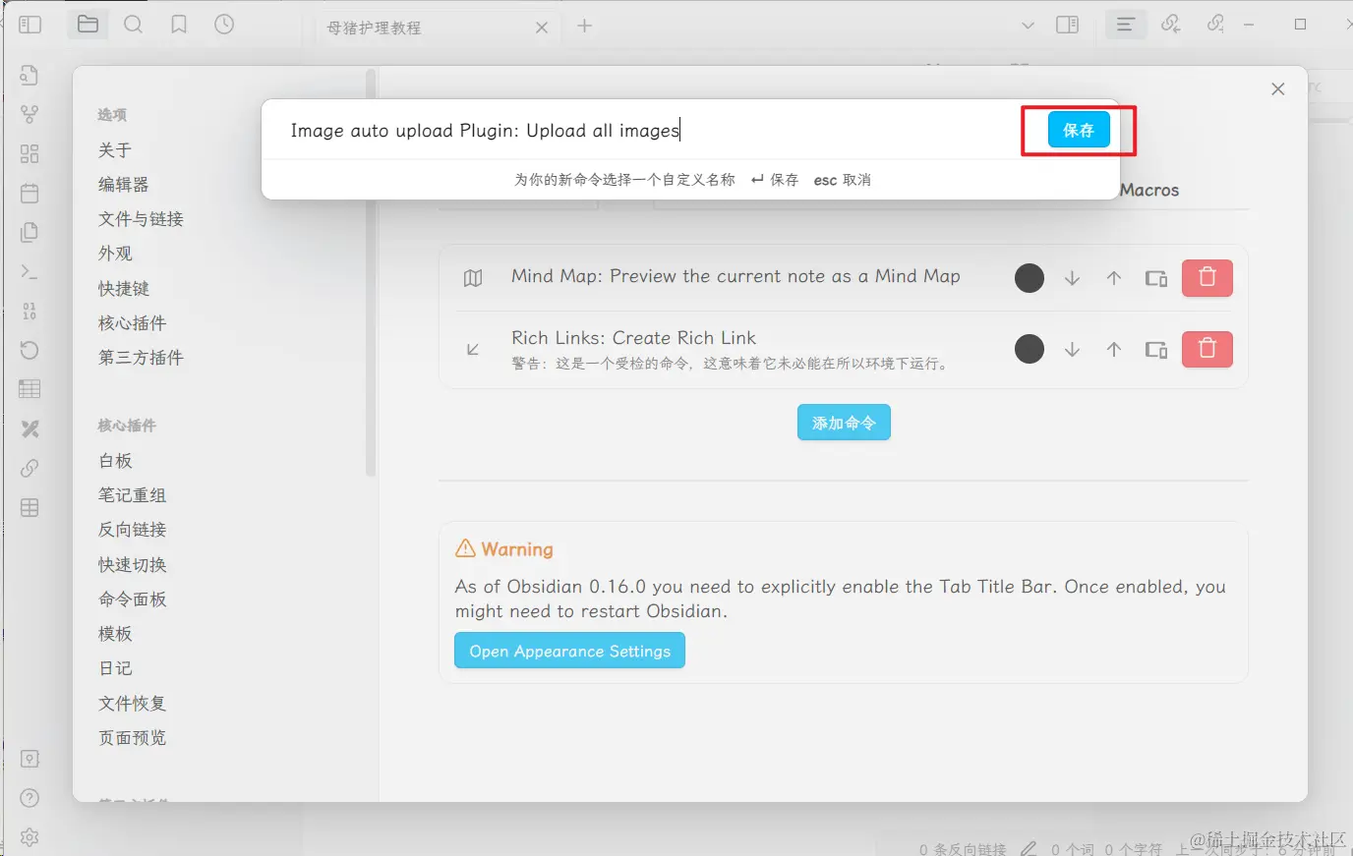Open the search magnifier icon
The height and width of the screenshot is (856, 1353).
click(134, 25)
